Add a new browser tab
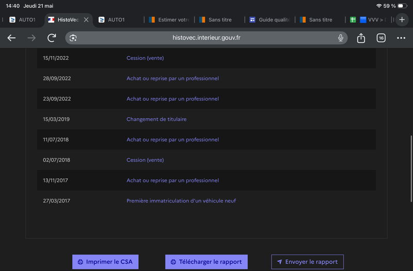This screenshot has width=413, height=271. click(402, 20)
